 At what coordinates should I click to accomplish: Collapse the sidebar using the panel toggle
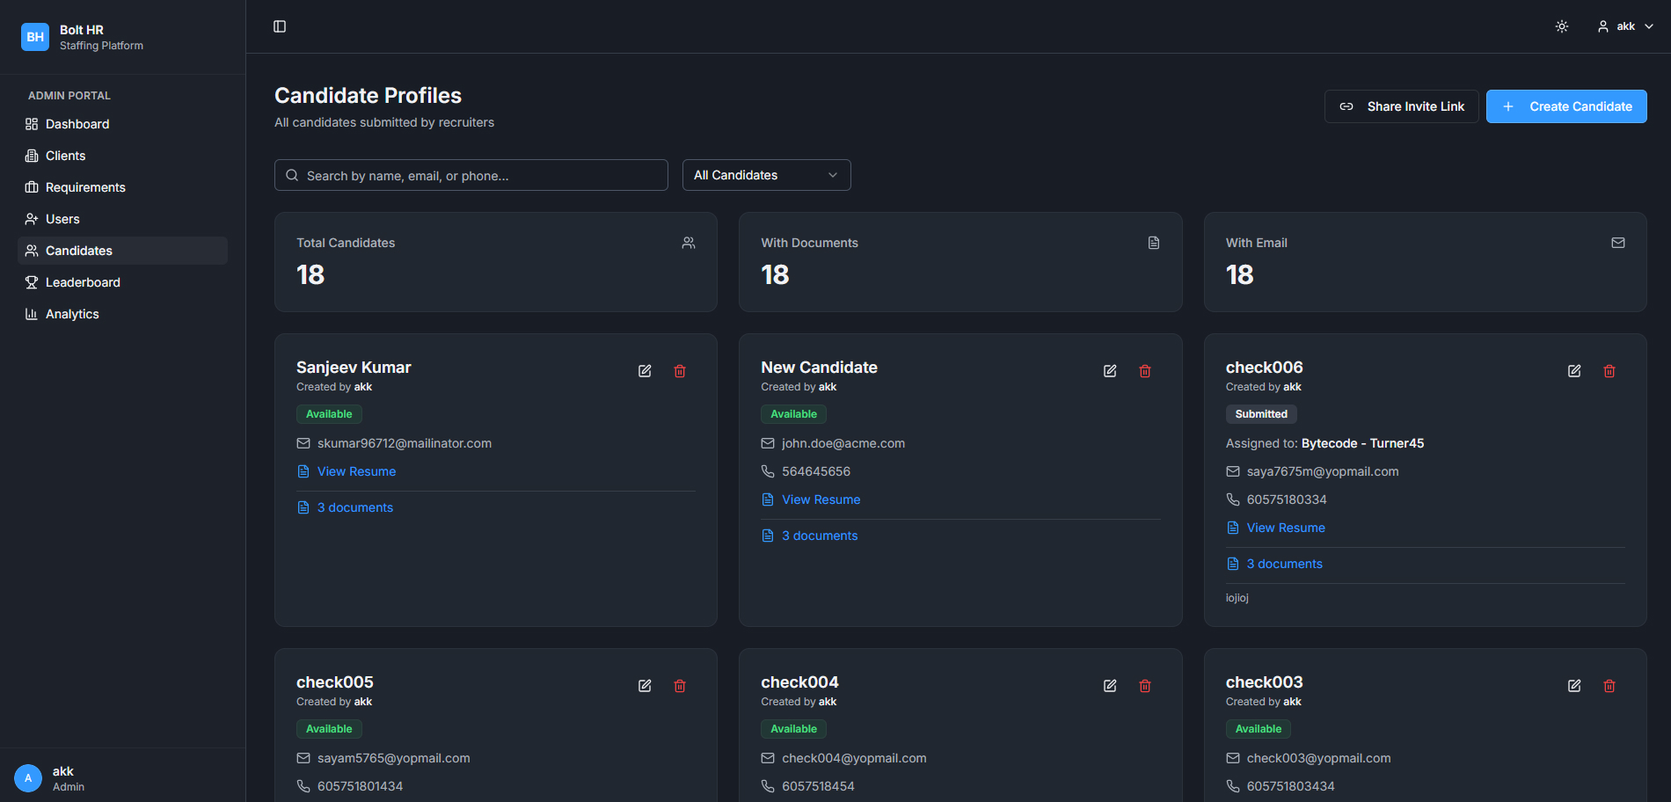tap(279, 26)
